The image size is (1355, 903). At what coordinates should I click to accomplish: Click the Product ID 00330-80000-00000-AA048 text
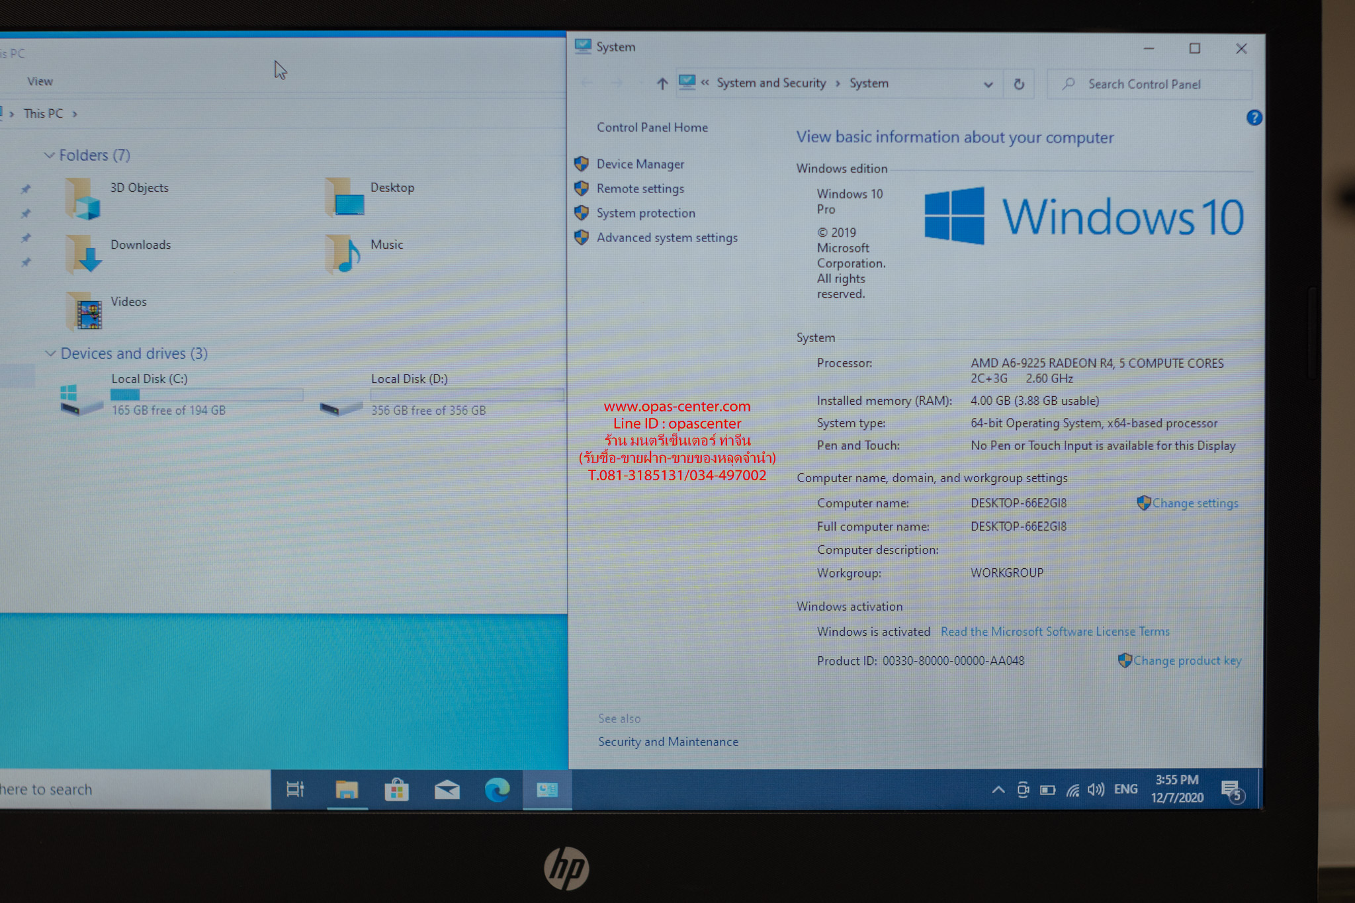(953, 661)
